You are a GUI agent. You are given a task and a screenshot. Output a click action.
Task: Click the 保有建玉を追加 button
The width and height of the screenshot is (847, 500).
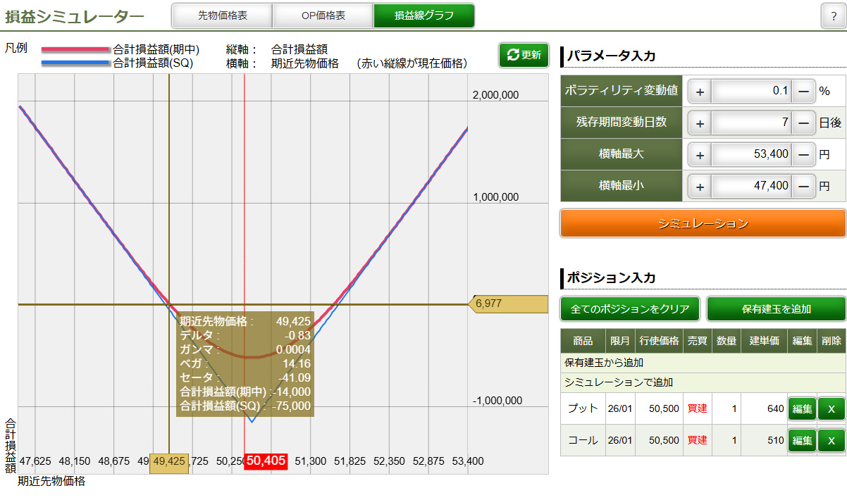click(776, 308)
